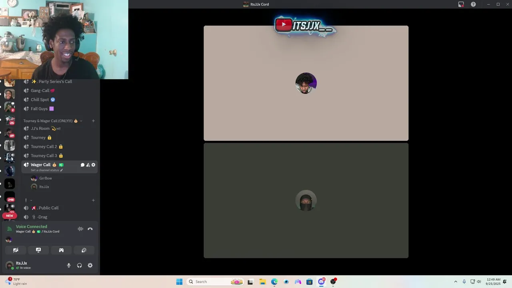Open Wager Call channel settings gear
This screenshot has height=288, width=512.
(x=94, y=165)
